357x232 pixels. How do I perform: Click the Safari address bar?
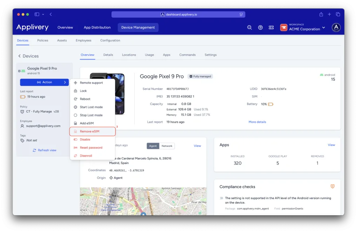[x=178, y=14]
